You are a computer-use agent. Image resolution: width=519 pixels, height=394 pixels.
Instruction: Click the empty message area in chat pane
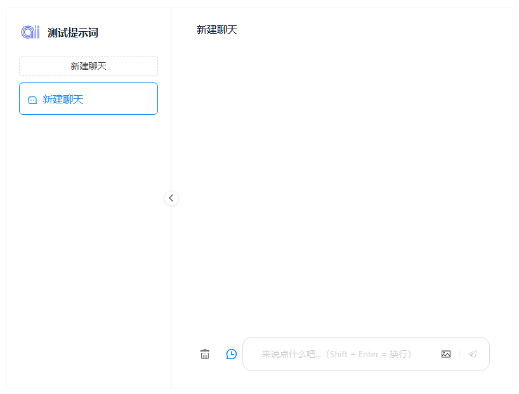coord(343,184)
